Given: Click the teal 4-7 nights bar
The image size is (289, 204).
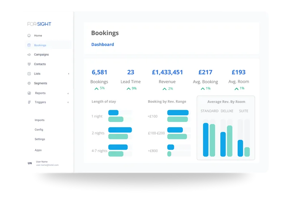Looking at the screenshot, I should click(x=116, y=154).
